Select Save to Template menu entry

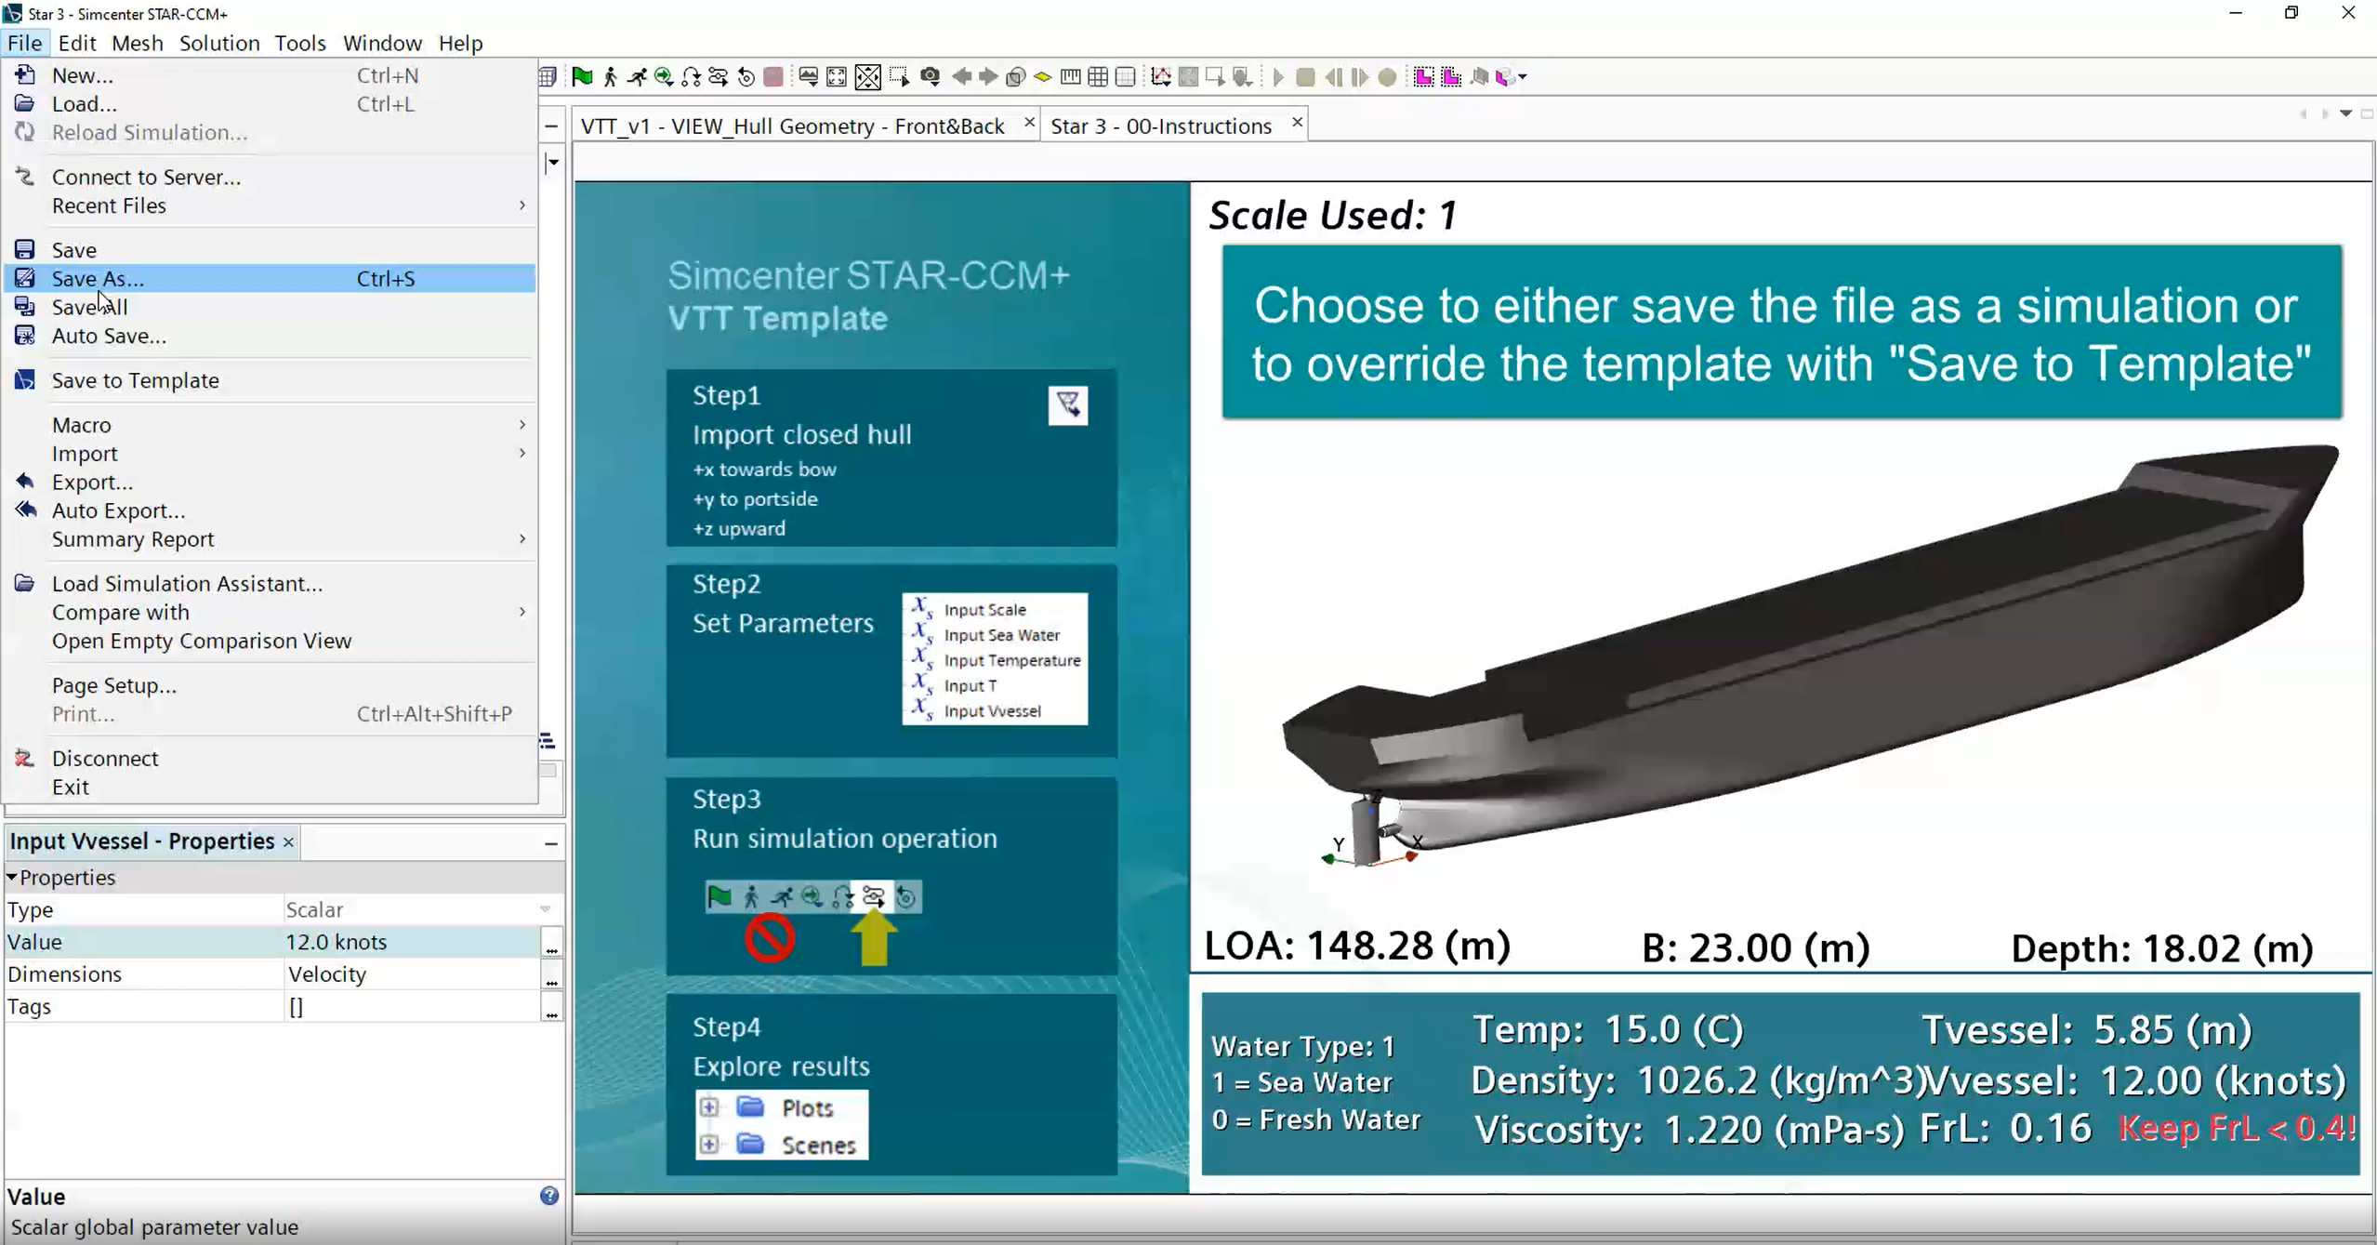click(136, 380)
